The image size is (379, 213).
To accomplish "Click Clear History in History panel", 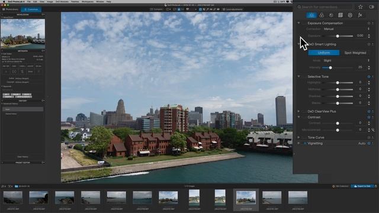I will coord(23,157).
